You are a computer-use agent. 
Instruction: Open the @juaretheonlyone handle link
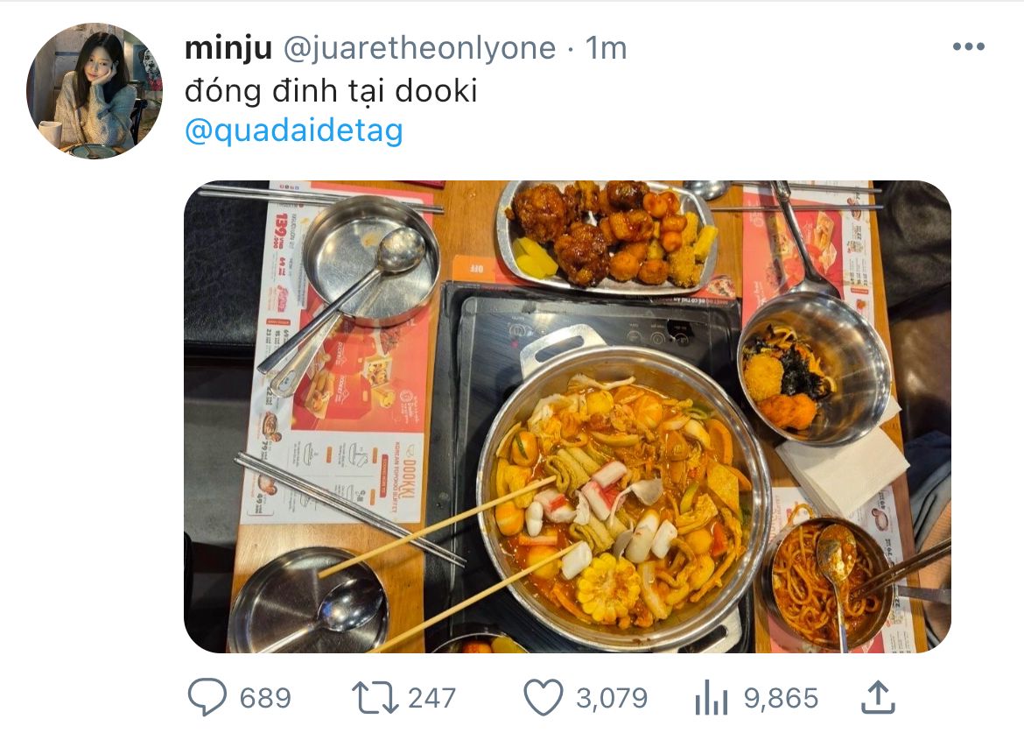click(x=418, y=48)
